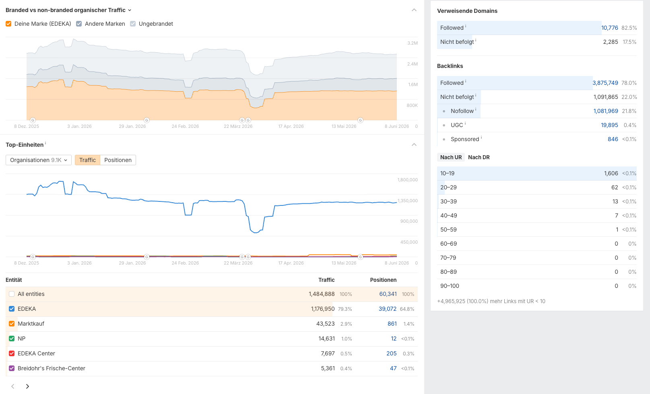Click the Backlinks section heading
Screen dimensions: 650x394
point(450,66)
